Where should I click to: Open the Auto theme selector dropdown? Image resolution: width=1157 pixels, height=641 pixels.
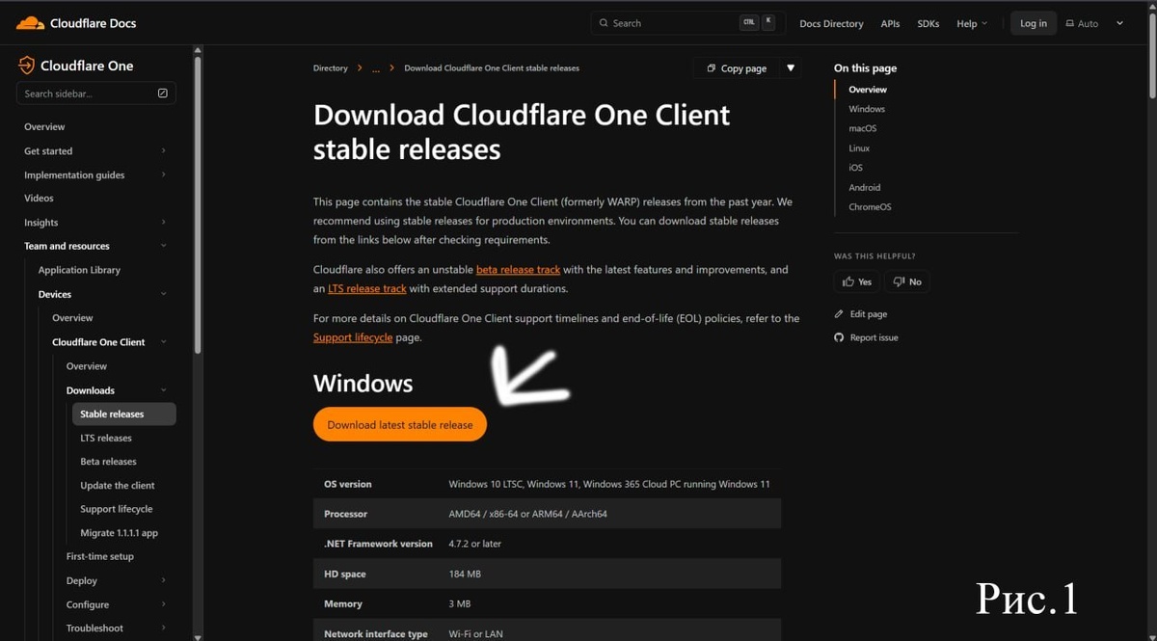point(1094,23)
